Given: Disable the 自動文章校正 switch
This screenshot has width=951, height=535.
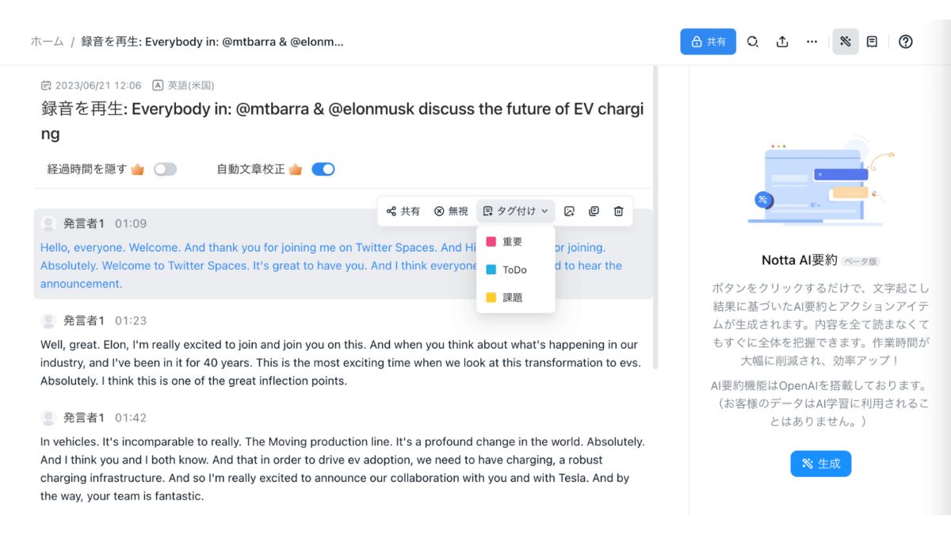Looking at the screenshot, I should point(323,169).
